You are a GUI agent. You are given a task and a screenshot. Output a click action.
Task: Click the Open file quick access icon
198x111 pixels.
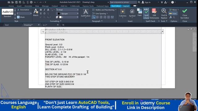(12, 2)
